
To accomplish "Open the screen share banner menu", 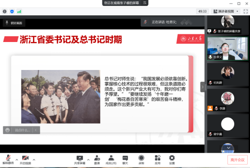I will [144, 3].
